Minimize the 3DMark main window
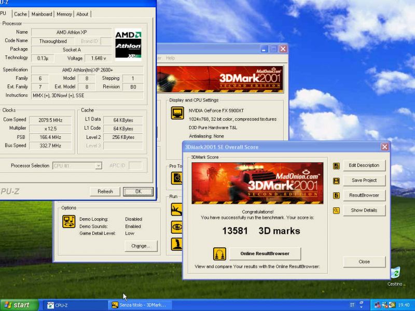The height and width of the screenshot is (311, 415). 264,49
